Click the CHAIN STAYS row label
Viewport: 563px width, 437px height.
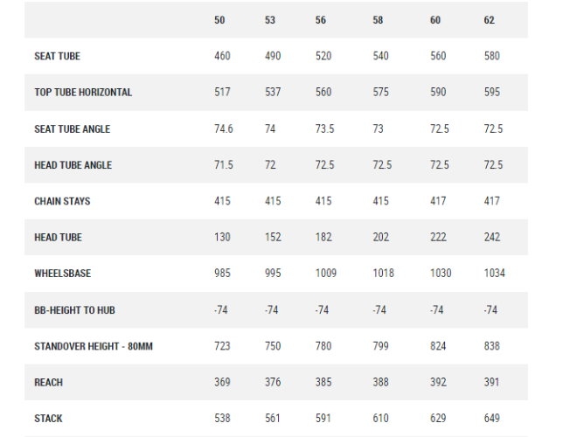click(62, 201)
